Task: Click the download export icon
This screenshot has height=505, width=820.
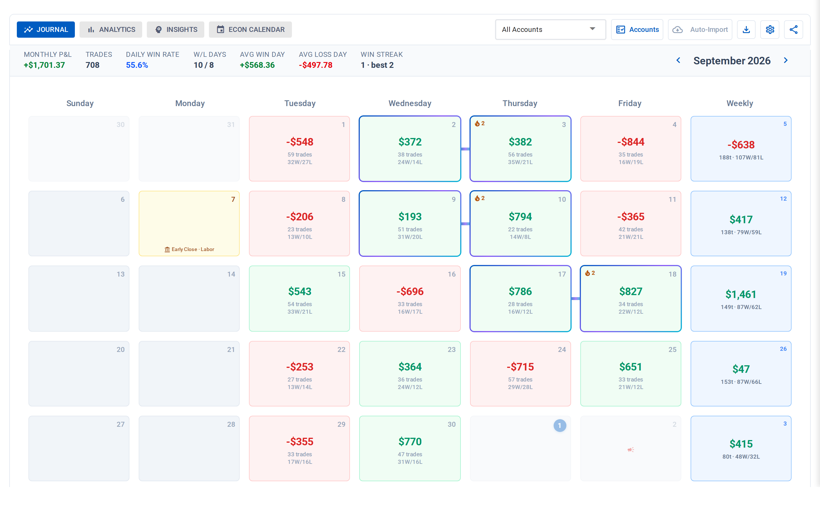Action: (746, 29)
